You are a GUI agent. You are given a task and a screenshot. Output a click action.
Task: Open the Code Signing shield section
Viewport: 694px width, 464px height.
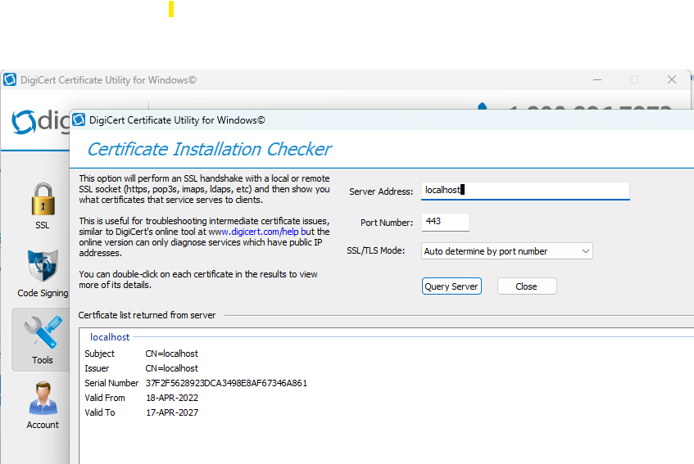coord(43,273)
